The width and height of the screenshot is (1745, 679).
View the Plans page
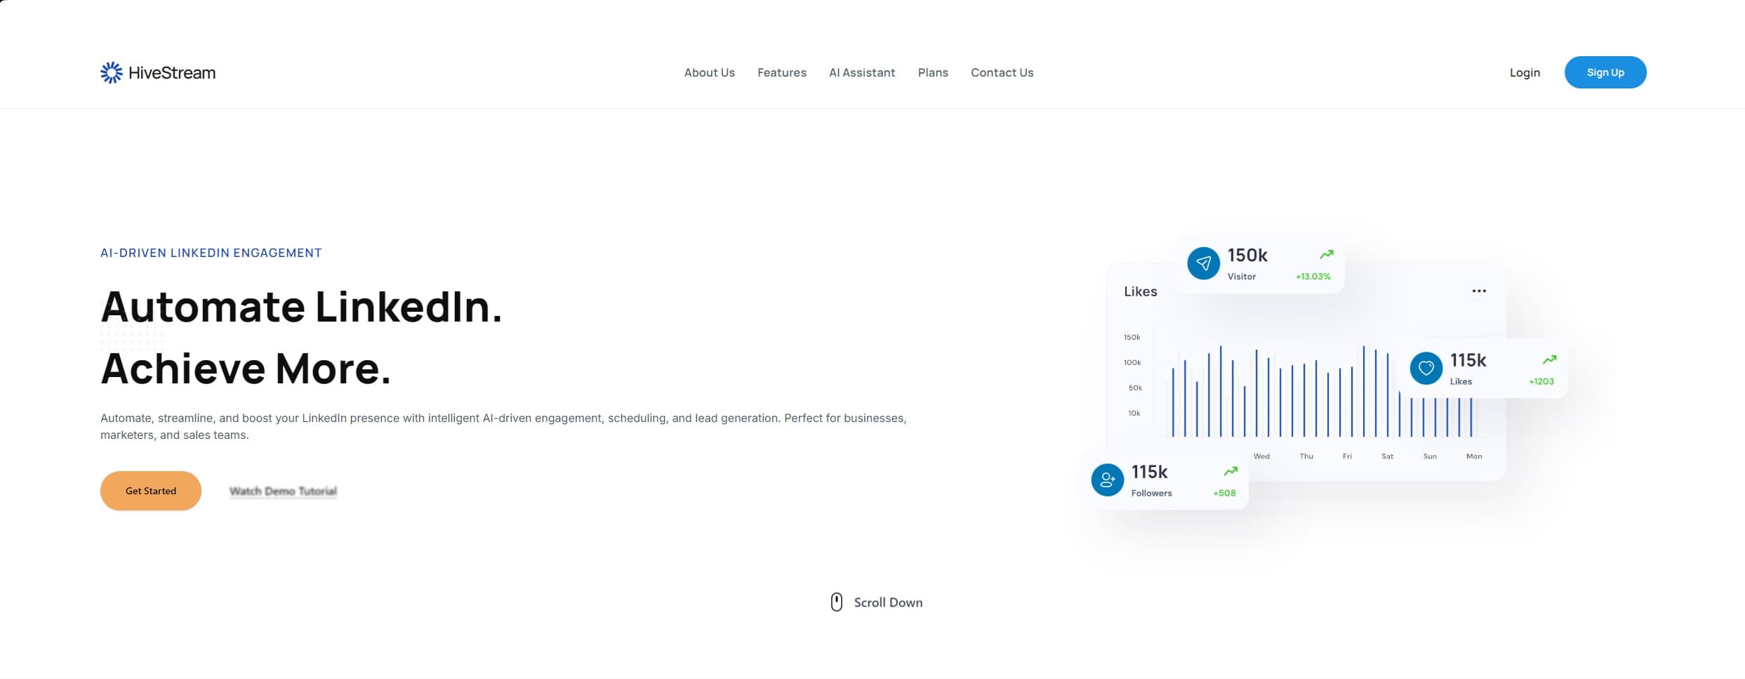932,72
